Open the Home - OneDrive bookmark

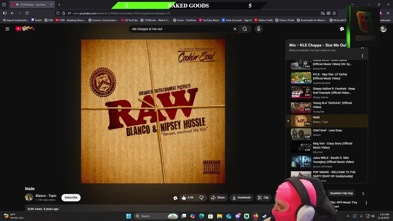point(185,20)
